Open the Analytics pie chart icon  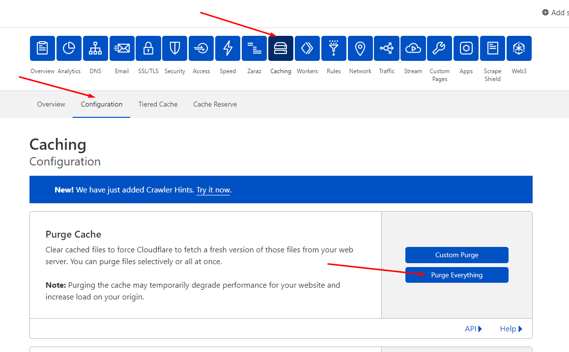coord(69,48)
